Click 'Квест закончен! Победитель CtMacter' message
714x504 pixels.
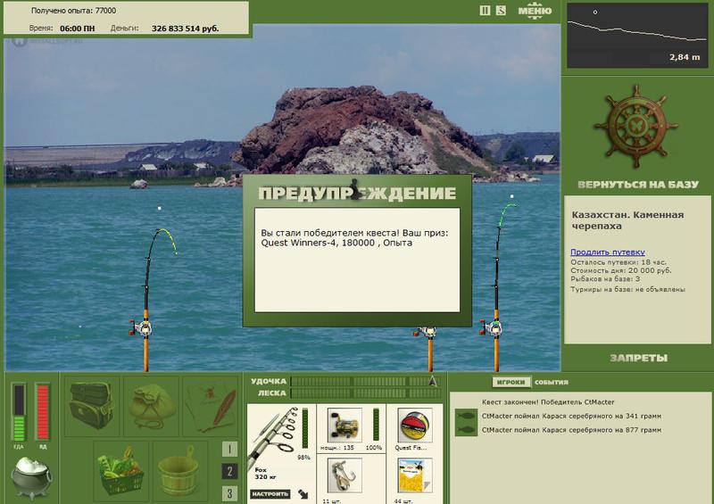point(548,402)
